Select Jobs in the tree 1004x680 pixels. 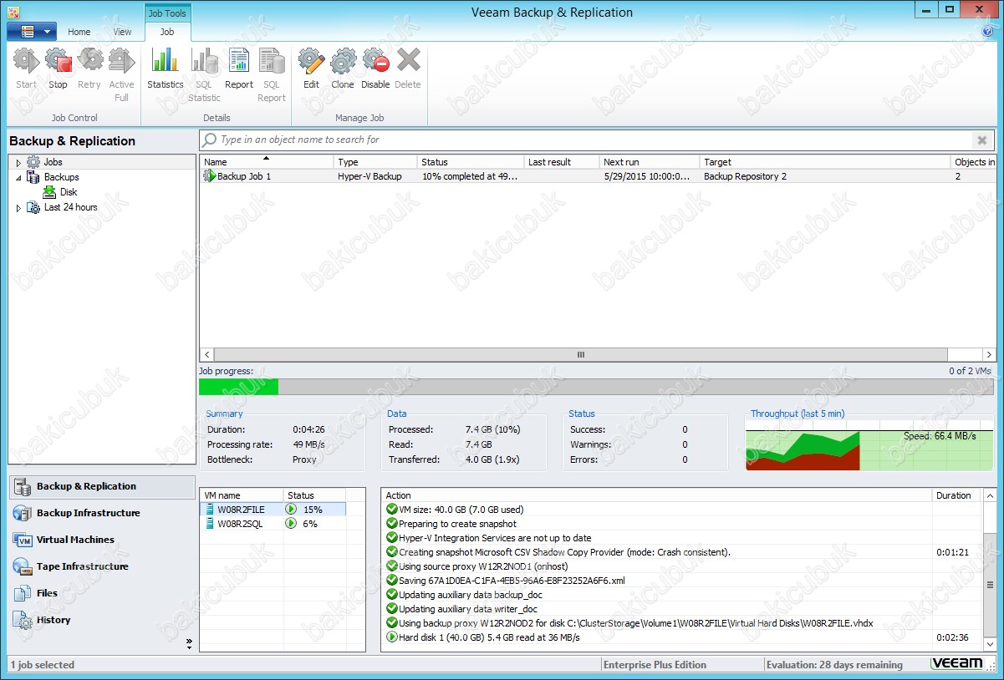(53, 162)
